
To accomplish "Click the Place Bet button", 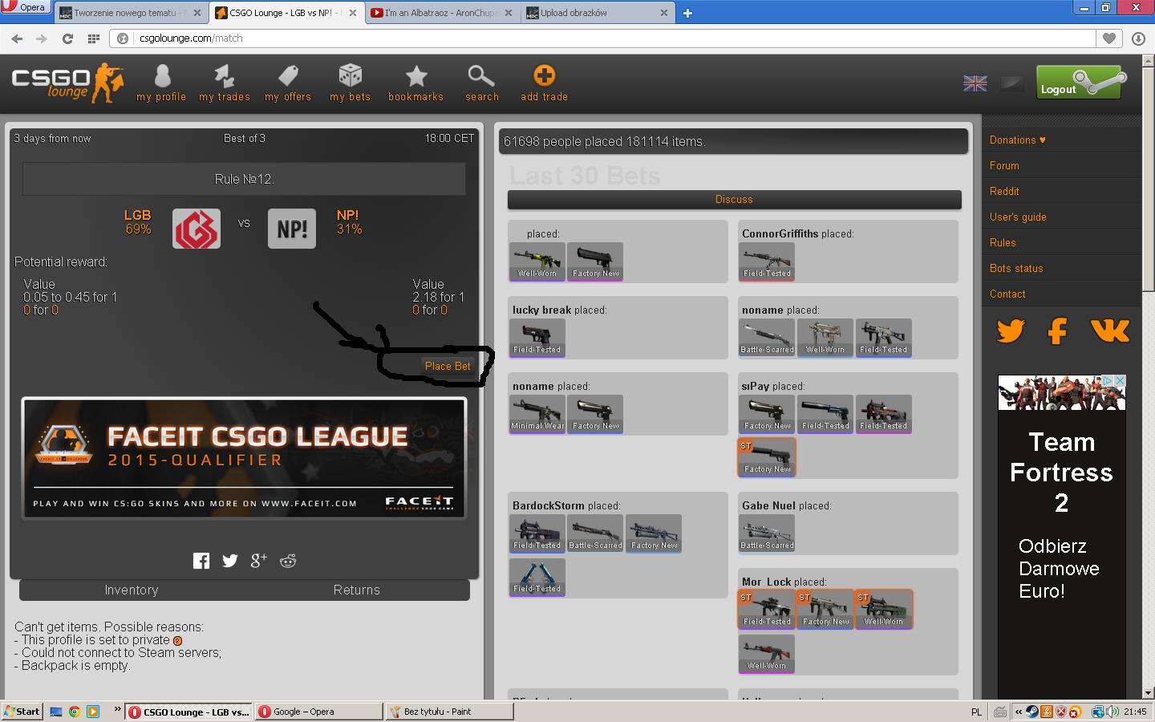I will tap(448, 366).
